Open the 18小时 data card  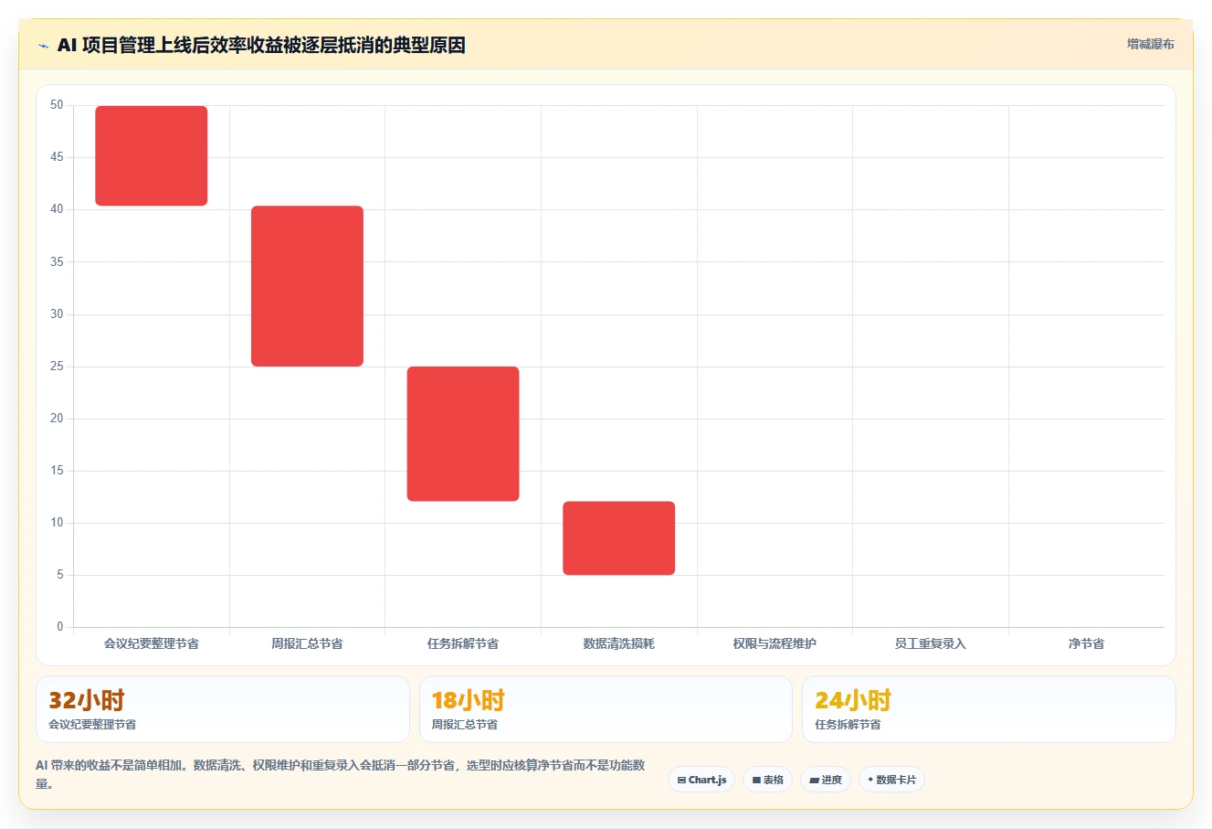(x=606, y=709)
